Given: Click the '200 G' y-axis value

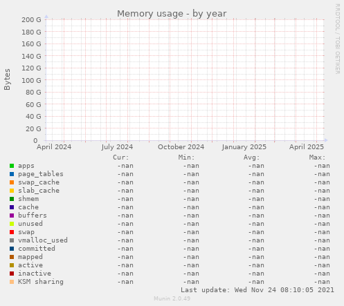Looking at the screenshot, I should 31,20.
